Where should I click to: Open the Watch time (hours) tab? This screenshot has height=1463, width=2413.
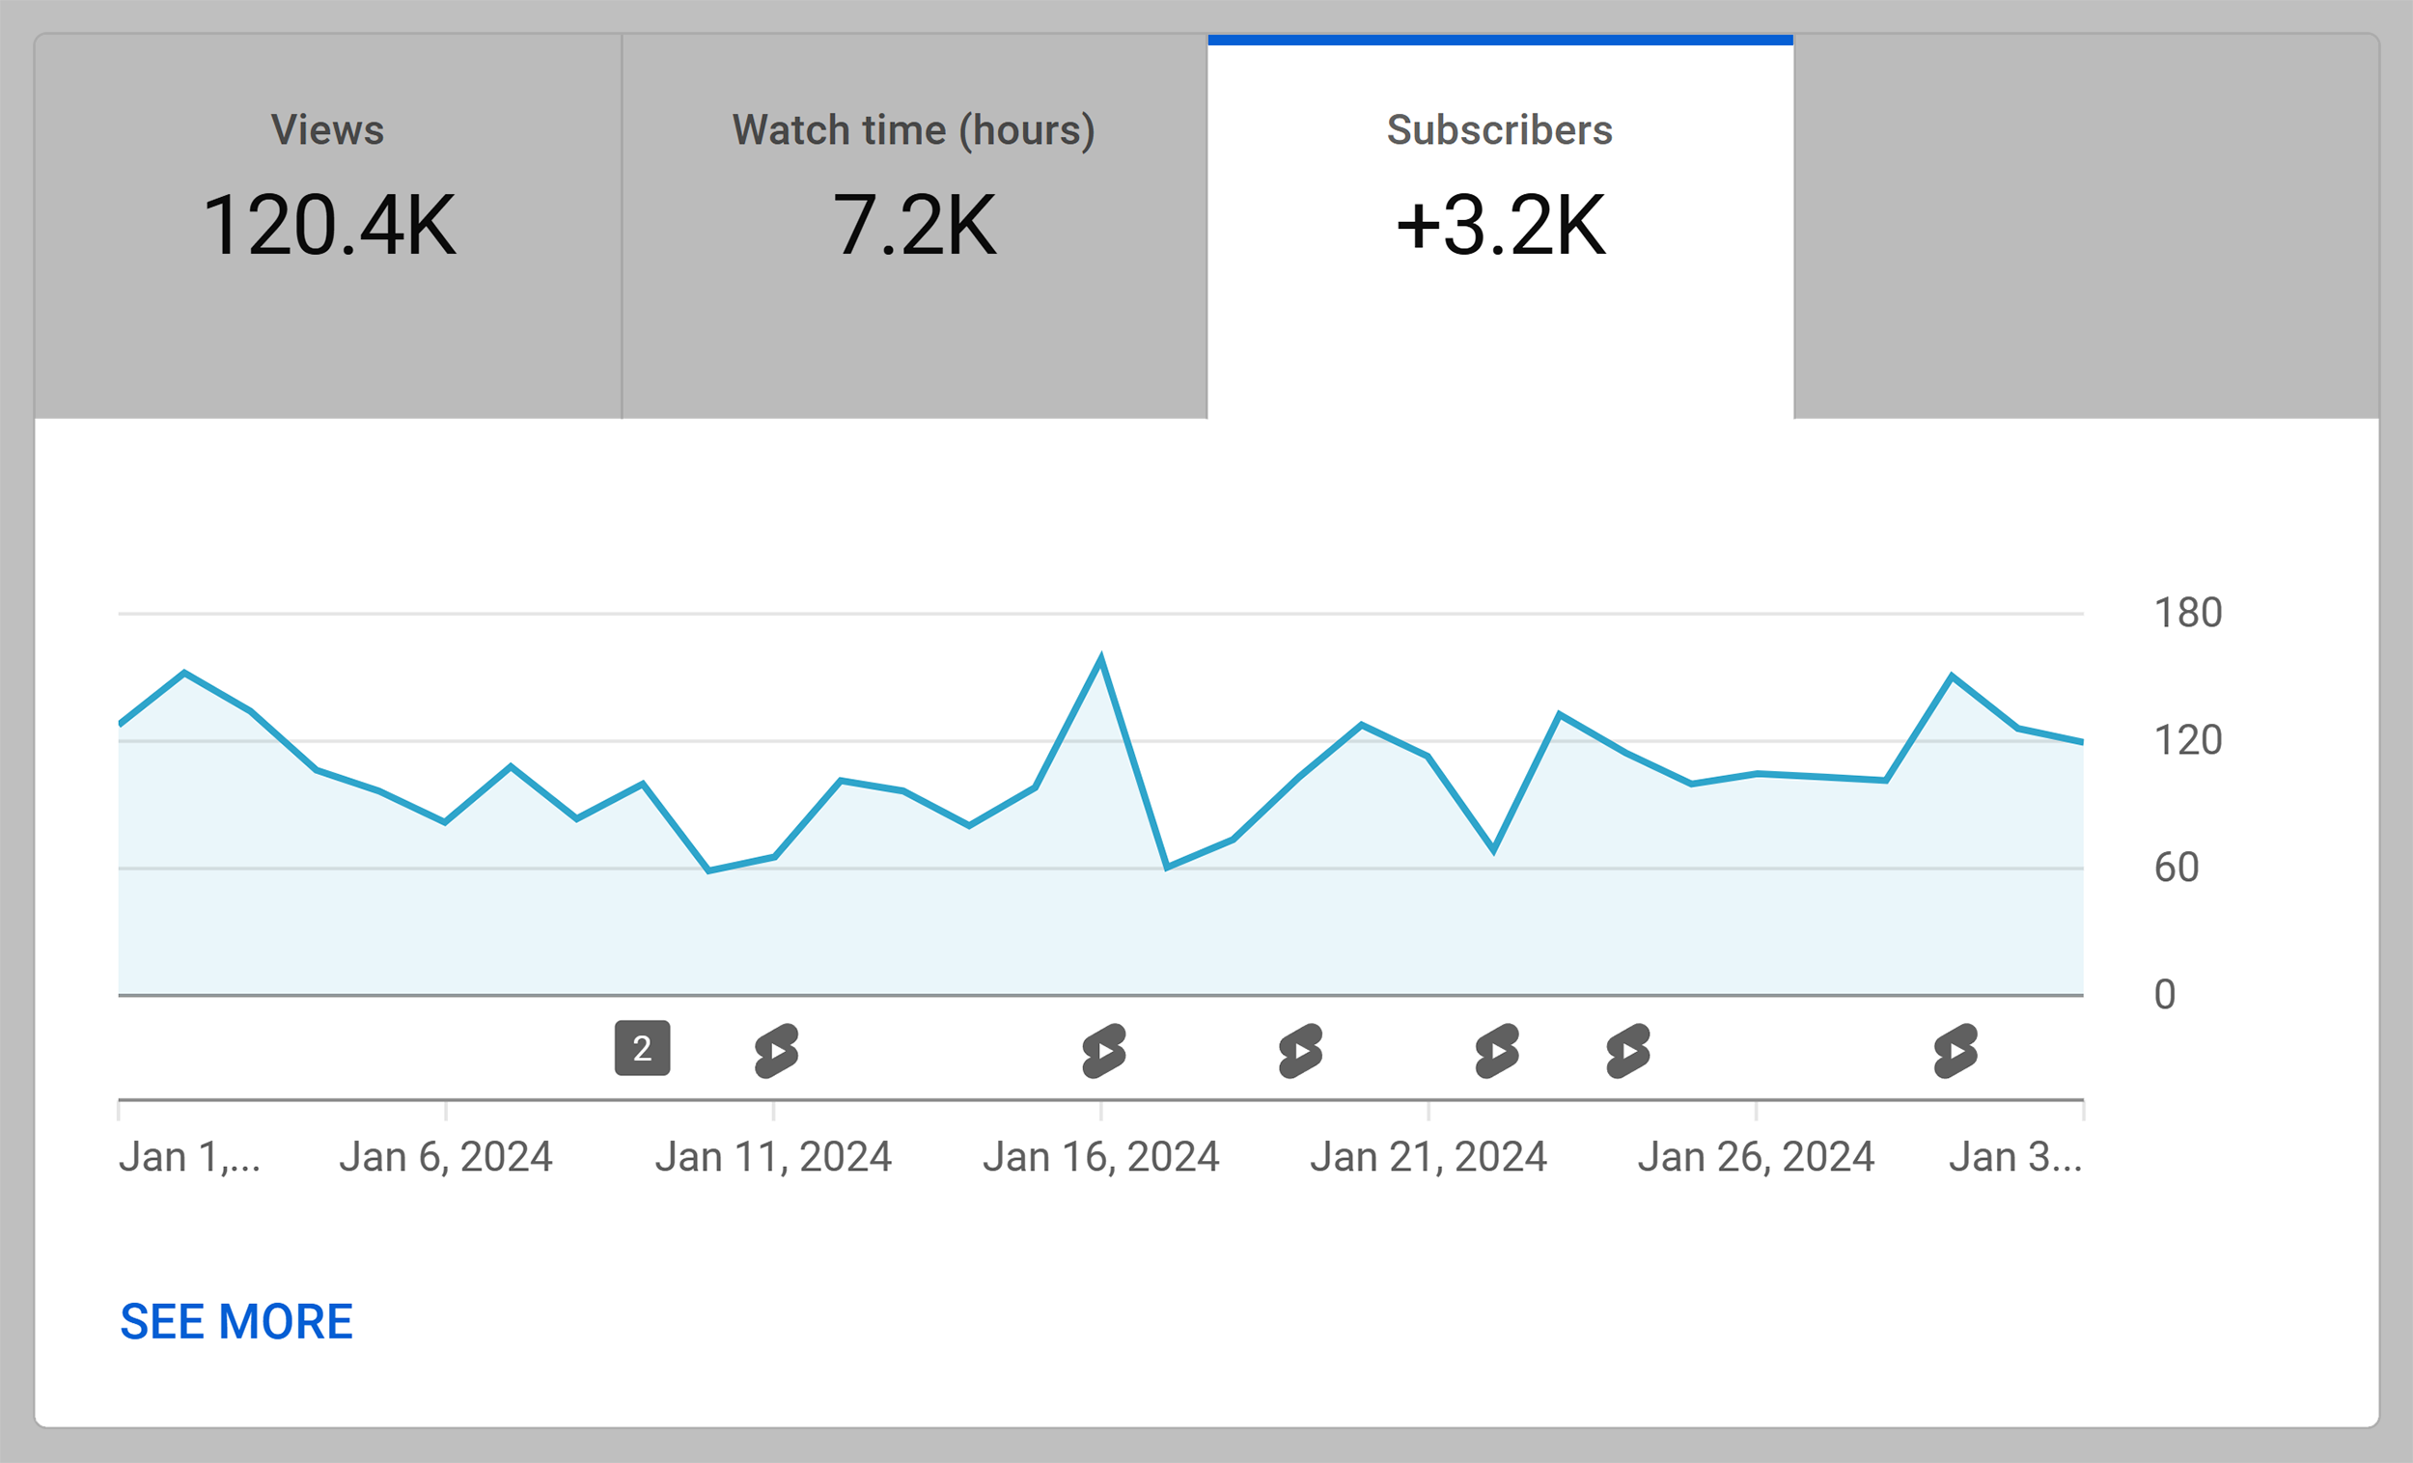(x=915, y=227)
